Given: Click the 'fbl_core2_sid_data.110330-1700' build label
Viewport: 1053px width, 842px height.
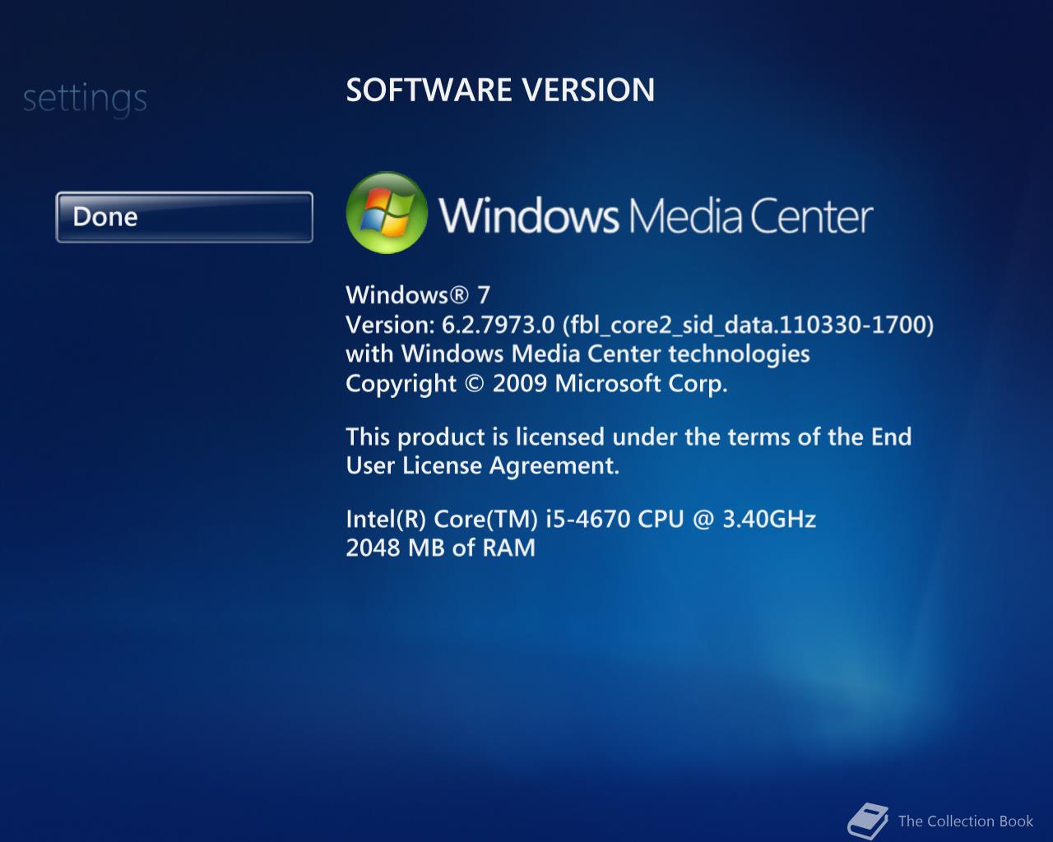Looking at the screenshot, I should click(748, 325).
